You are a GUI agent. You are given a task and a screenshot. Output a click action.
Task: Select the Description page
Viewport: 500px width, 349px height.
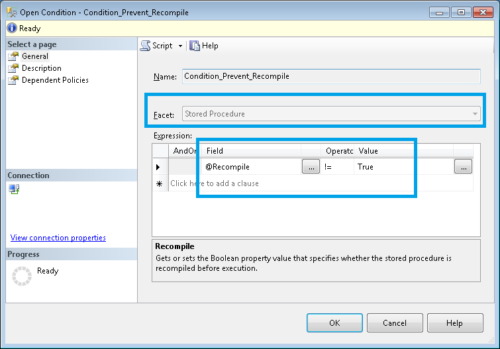41,68
